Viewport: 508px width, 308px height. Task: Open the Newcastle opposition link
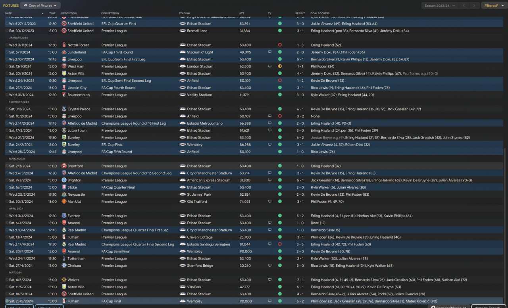[76, 194]
